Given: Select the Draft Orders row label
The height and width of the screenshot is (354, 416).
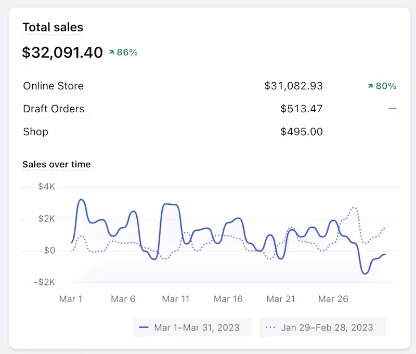Looking at the screenshot, I should point(54,109).
